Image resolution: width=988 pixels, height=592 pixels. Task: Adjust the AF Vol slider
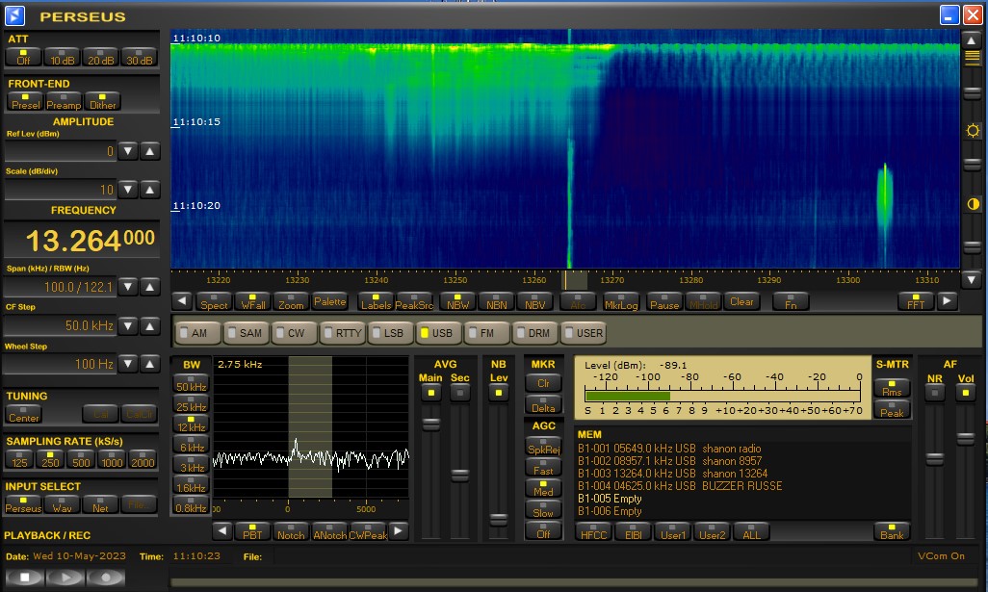(x=965, y=439)
